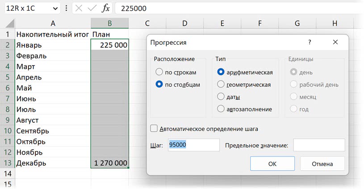The width and height of the screenshot is (364, 189).
Task: Enable Автоматическое определение шага checkbox
Action: [x=154, y=129]
